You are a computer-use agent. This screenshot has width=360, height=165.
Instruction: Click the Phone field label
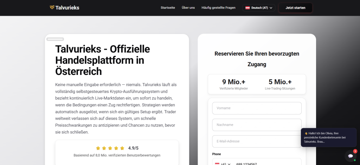click(217, 154)
